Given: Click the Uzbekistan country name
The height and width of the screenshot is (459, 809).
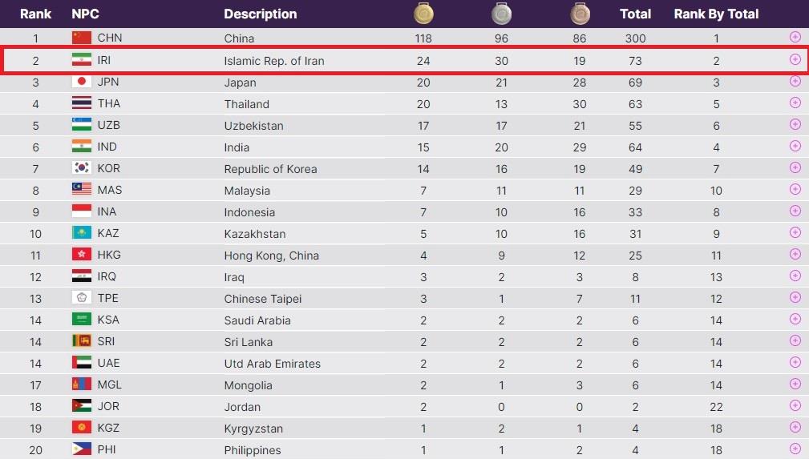Looking at the screenshot, I should click(x=253, y=126).
